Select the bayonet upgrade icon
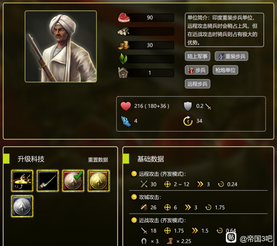Screen dimensions: 277x246 click(x=48, y=181)
